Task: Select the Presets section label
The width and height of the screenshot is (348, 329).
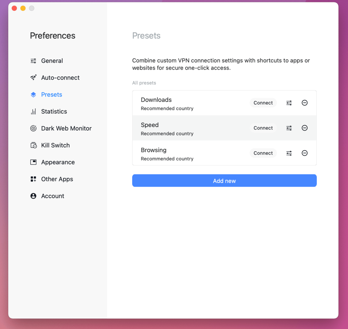Action: click(52, 94)
